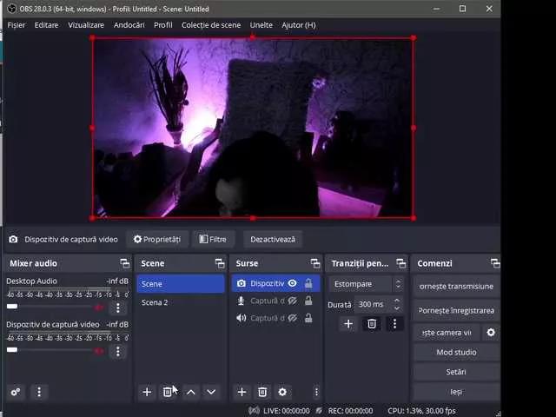This screenshot has height=417, width=556.
Task: Click the Setări button
Action: (456, 372)
